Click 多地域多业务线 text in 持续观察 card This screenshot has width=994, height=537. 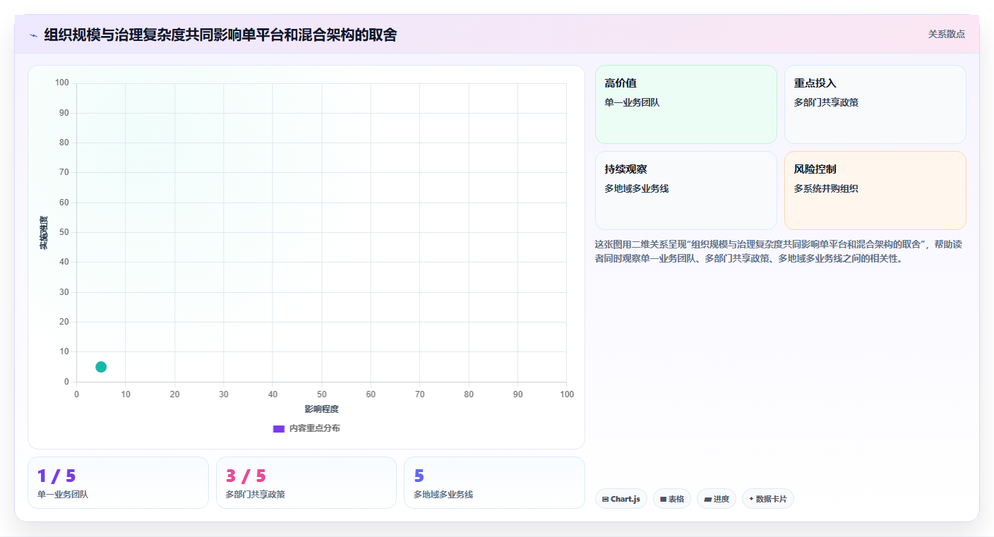click(x=637, y=188)
